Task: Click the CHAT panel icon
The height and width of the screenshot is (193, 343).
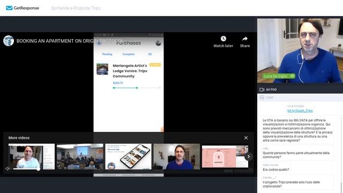Action: point(262,98)
